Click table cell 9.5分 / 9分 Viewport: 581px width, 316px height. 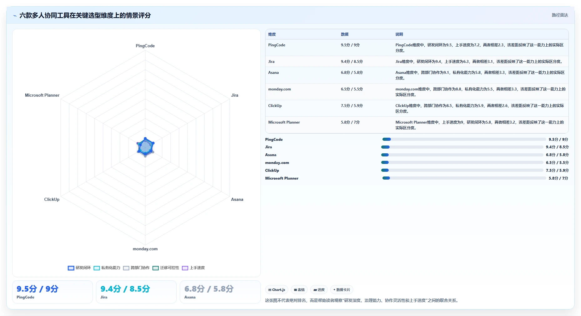click(350, 45)
